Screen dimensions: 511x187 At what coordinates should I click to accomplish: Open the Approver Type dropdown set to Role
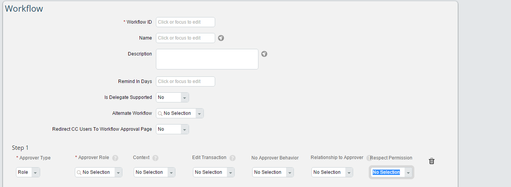tap(28, 172)
